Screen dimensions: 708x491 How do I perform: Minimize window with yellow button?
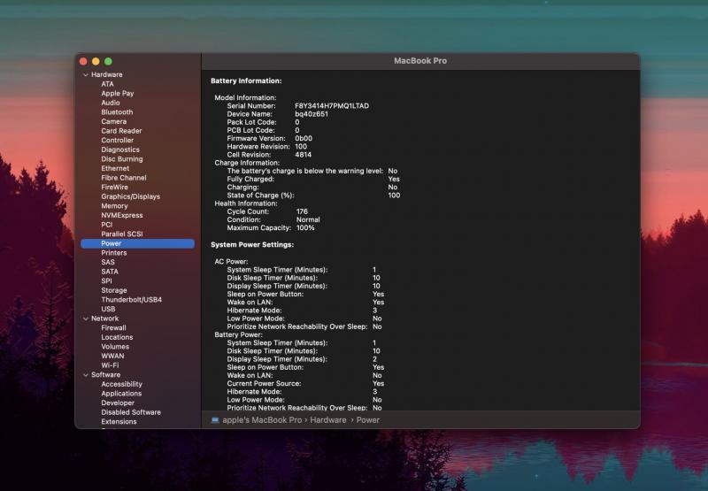click(96, 61)
